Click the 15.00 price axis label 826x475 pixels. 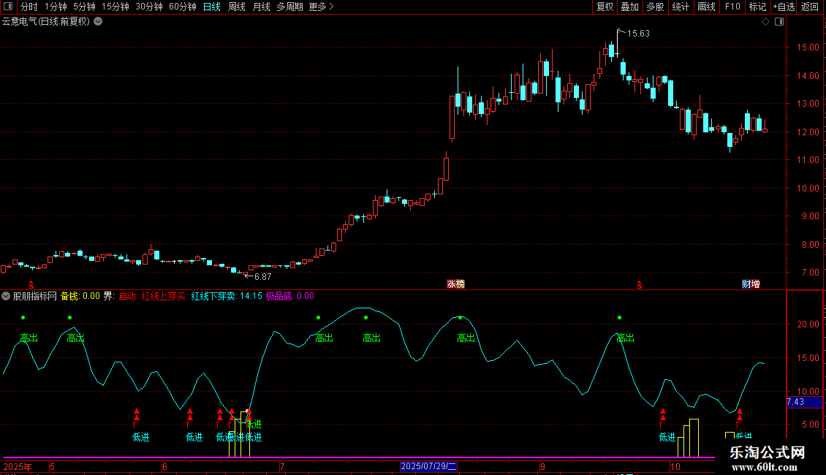click(808, 47)
